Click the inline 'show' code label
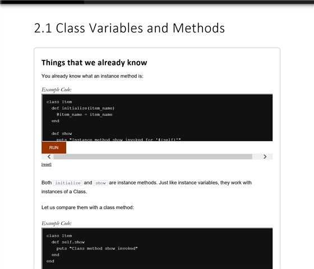This screenshot has width=314, height=269. click(x=100, y=183)
